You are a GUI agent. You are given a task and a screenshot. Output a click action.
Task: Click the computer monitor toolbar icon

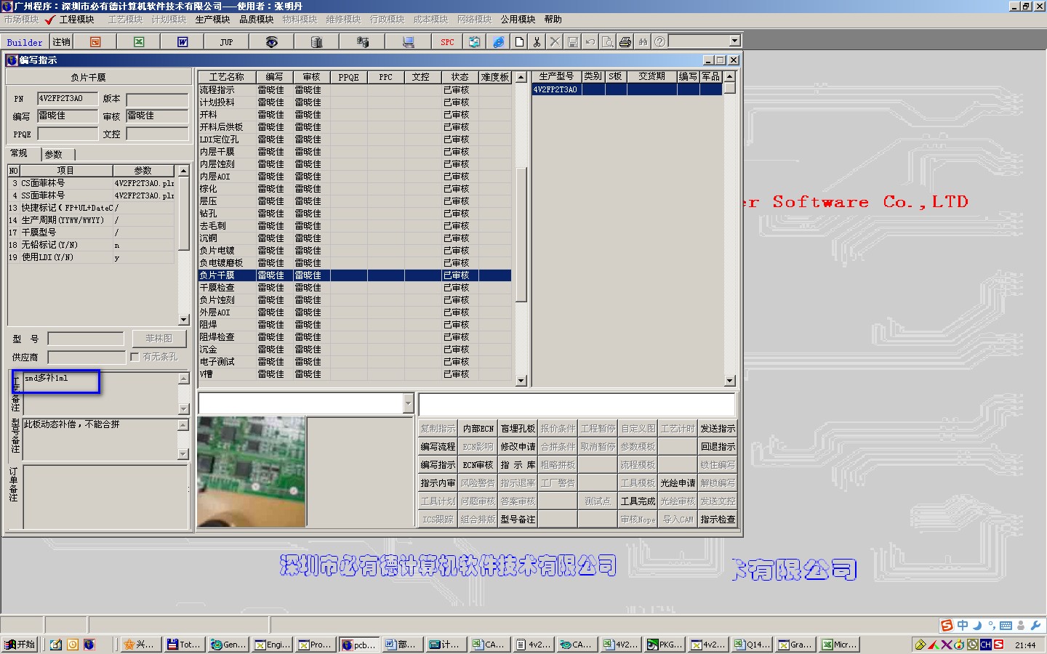pos(409,42)
